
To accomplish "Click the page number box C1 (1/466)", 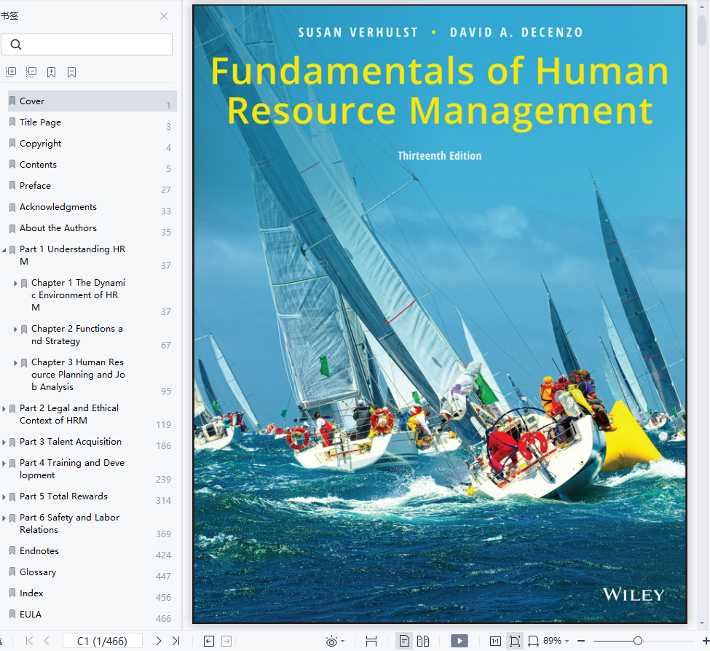I will click(103, 641).
